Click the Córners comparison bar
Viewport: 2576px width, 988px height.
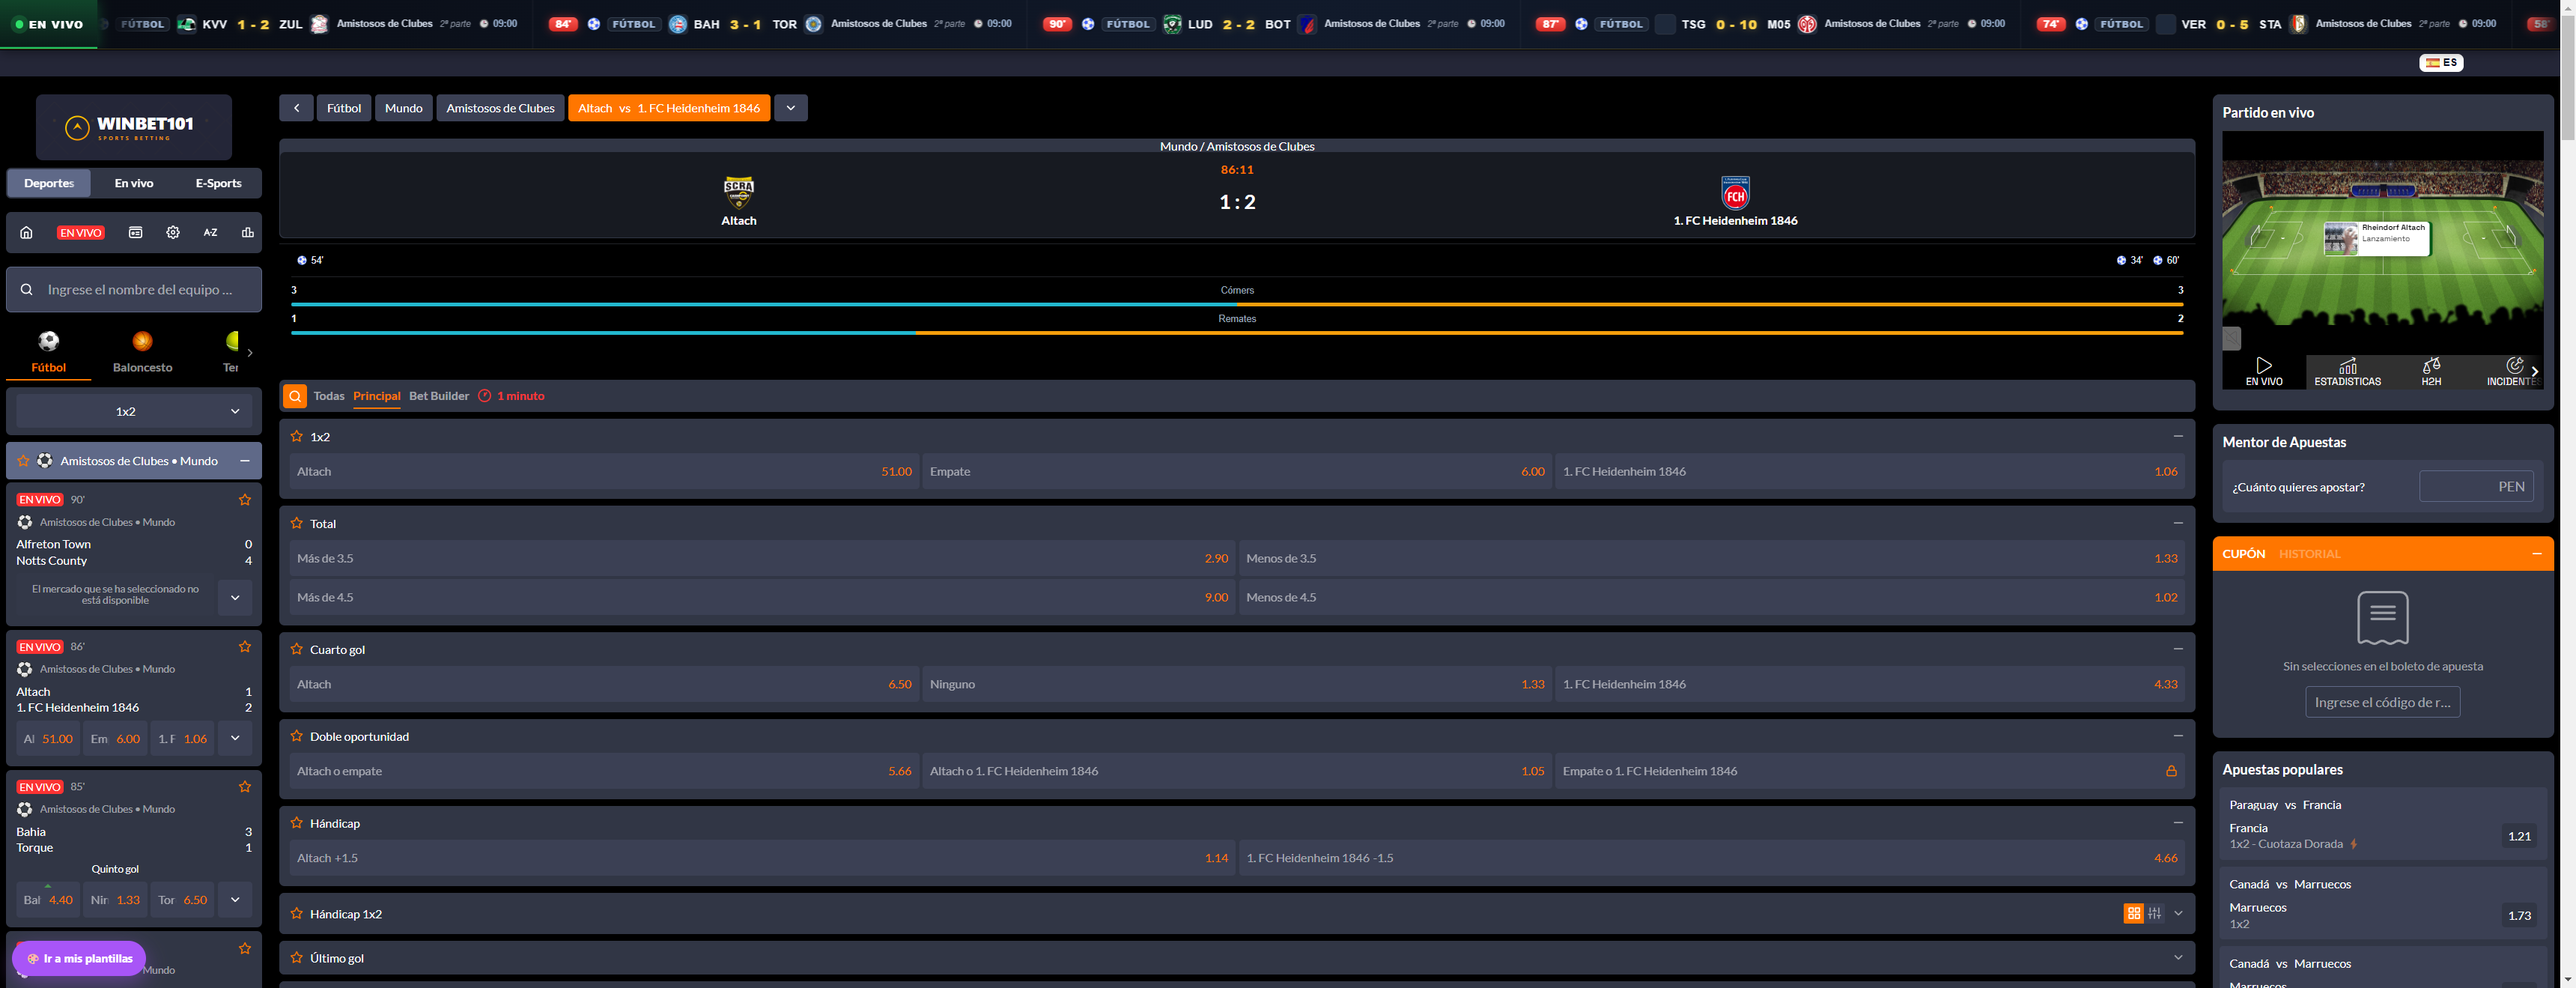tap(1237, 304)
